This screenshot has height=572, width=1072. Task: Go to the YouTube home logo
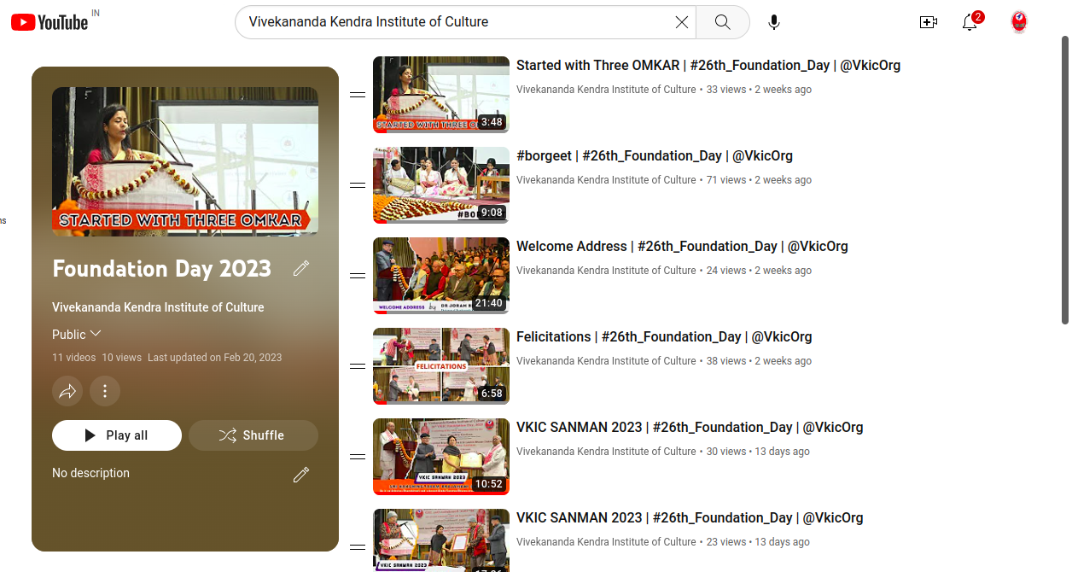[x=50, y=22]
